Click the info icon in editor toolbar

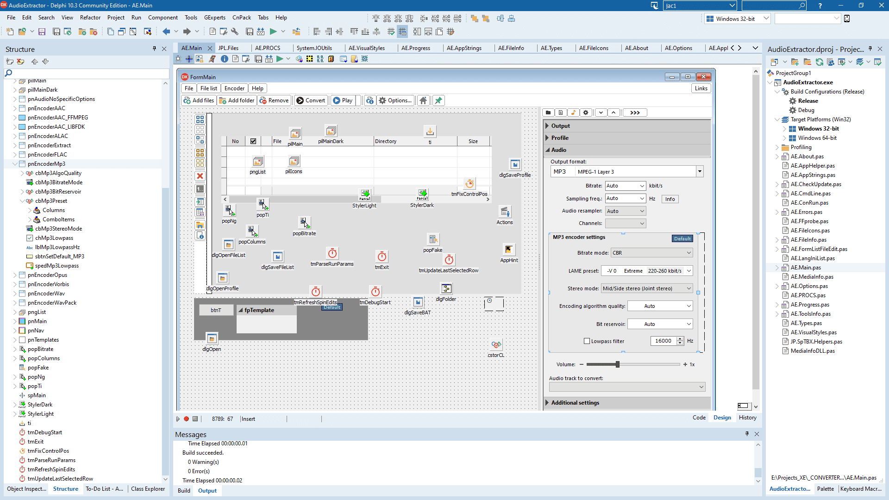[x=225, y=59]
